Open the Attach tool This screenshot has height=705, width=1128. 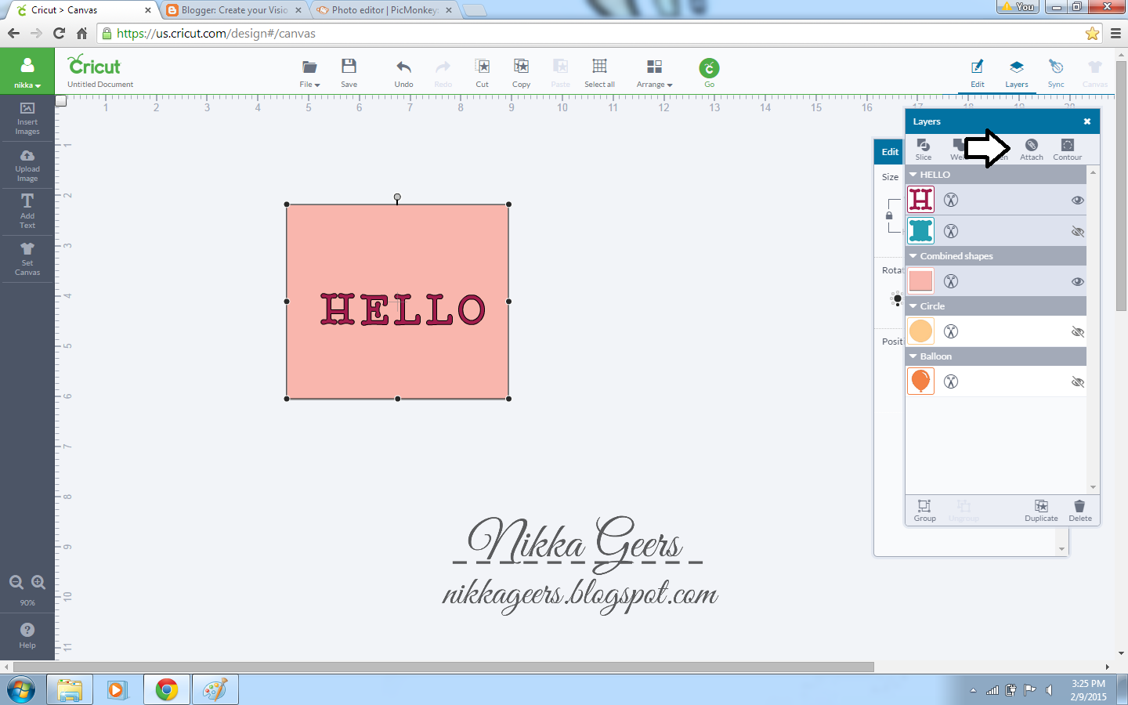tap(1032, 149)
